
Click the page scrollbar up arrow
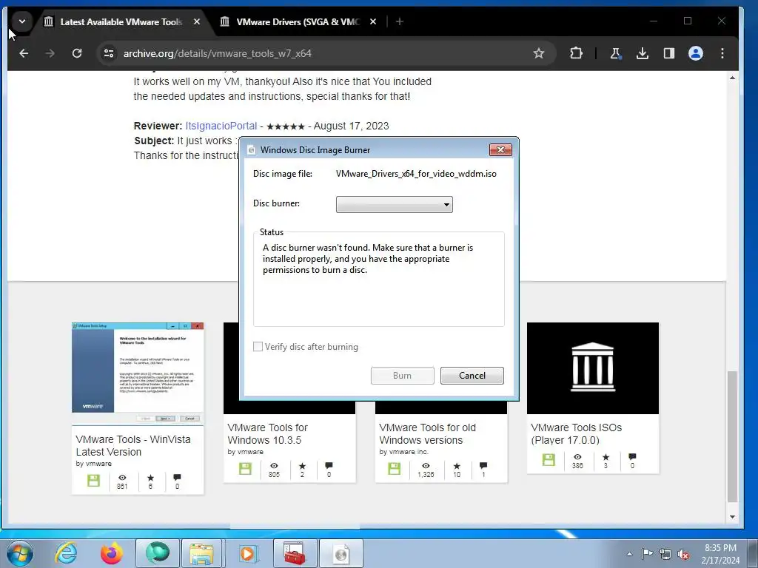coord(732,77)
